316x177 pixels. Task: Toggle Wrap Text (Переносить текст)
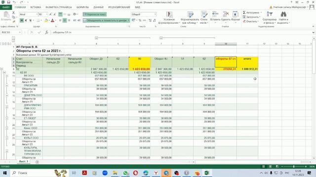pos(94,14)
